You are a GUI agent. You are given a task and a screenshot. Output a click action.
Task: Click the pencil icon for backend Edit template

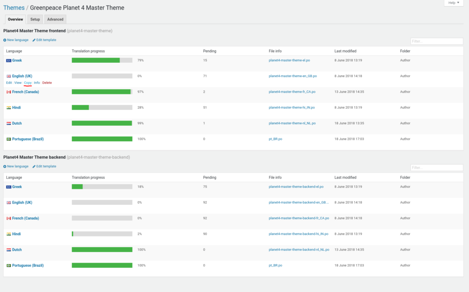34,166
